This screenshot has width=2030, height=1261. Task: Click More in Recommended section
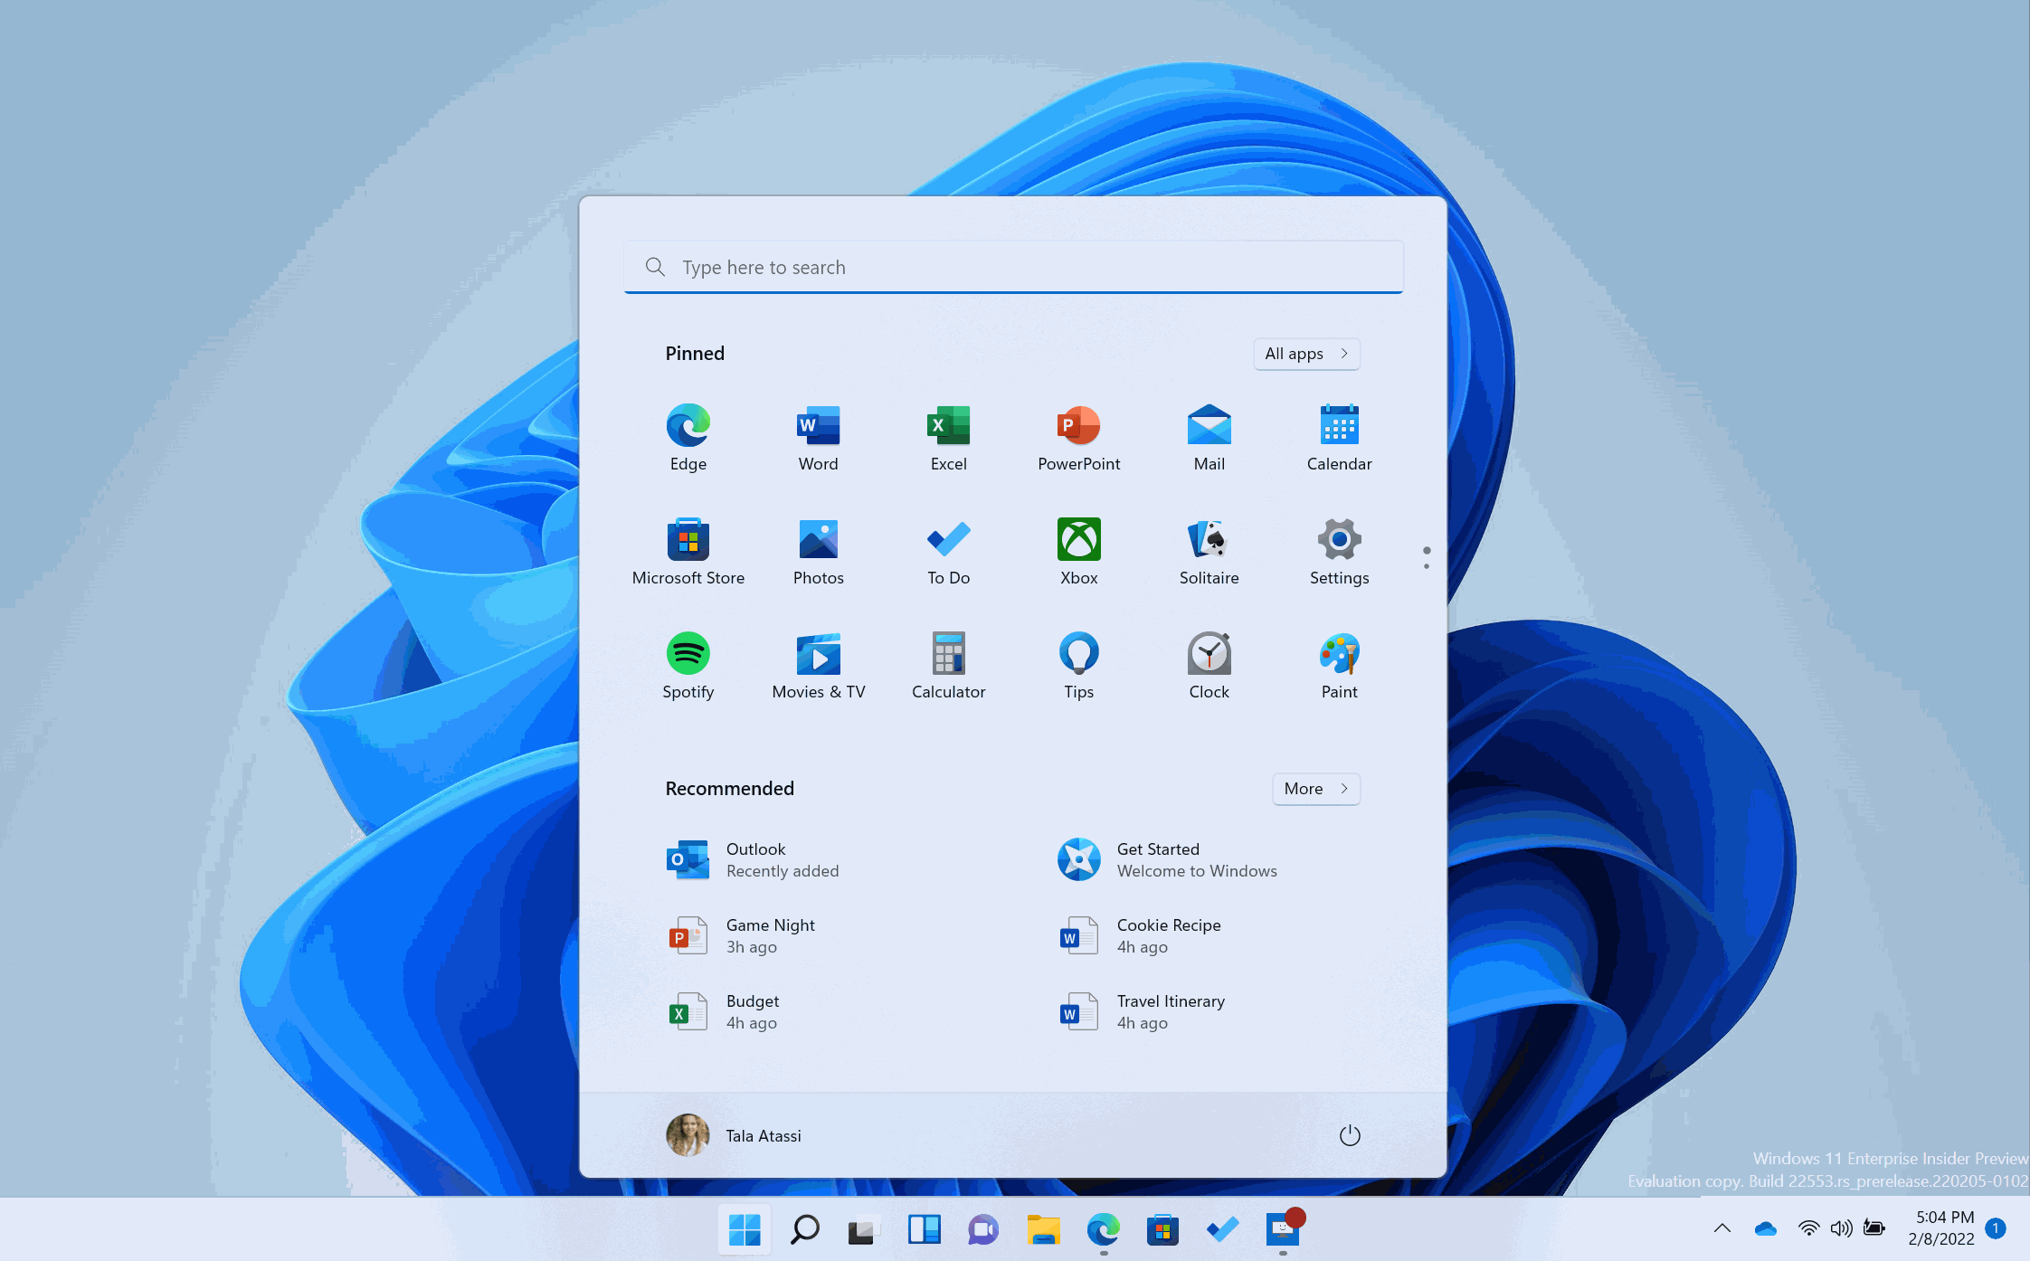click(1313, 787)
